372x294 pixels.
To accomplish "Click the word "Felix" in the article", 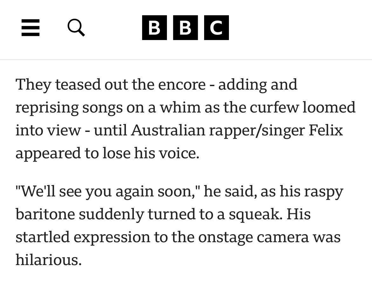I will pyautogui.click(x=326, y=130).
